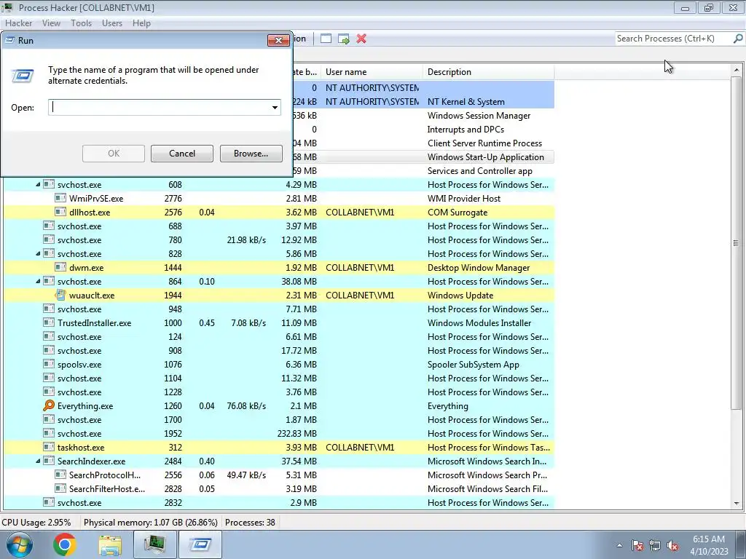
Task: Select the svchost.exe row with PID 1700
Action: [x=279, y=420]
